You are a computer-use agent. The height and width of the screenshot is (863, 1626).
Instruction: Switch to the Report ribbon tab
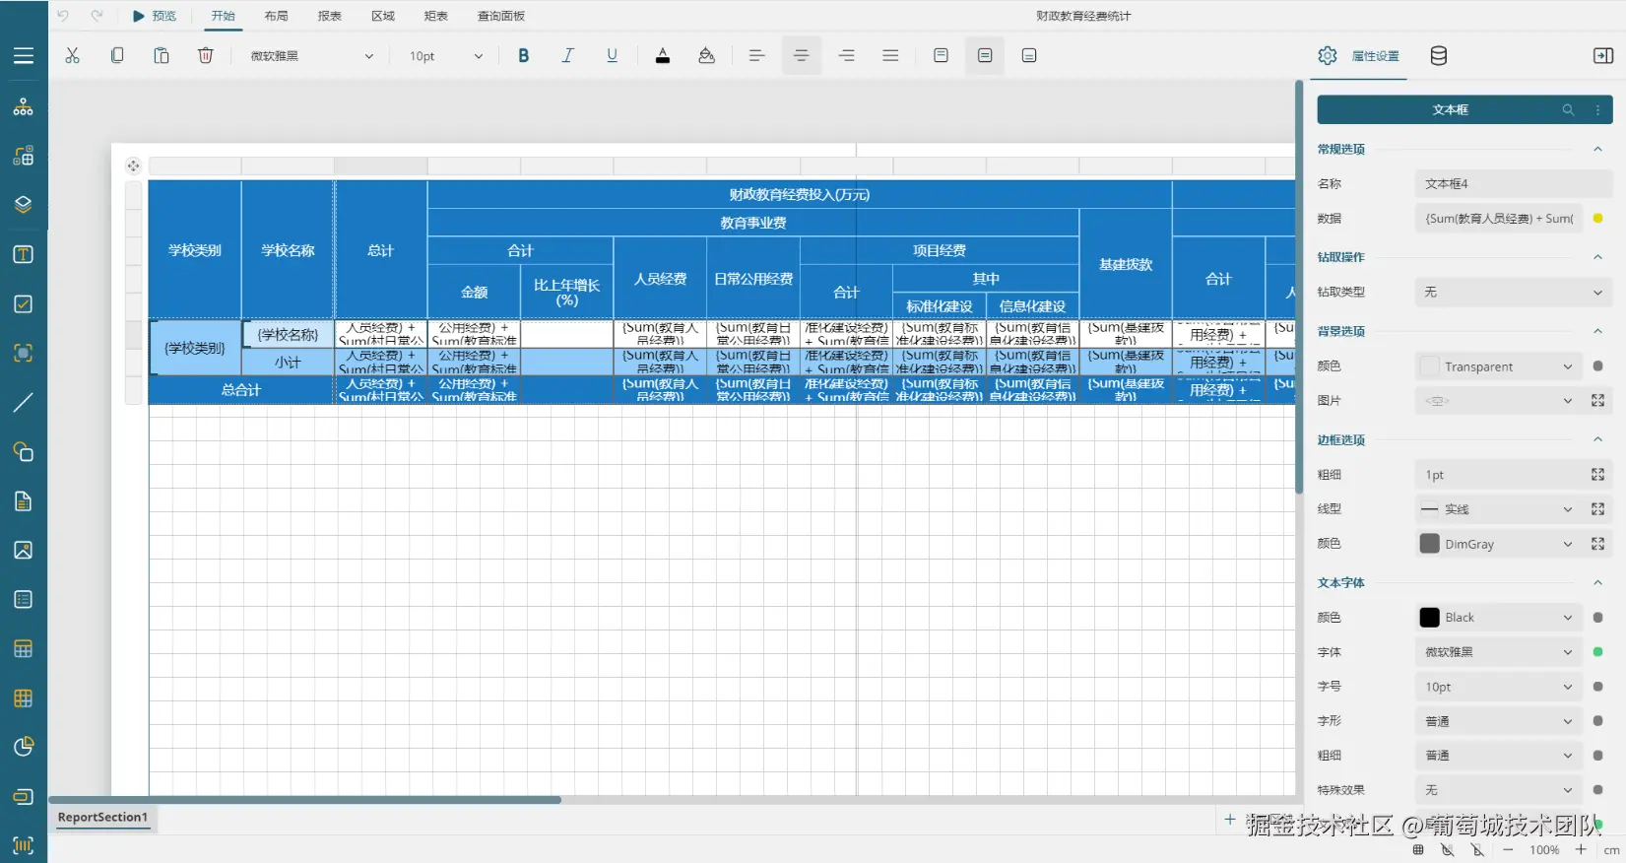330,16
